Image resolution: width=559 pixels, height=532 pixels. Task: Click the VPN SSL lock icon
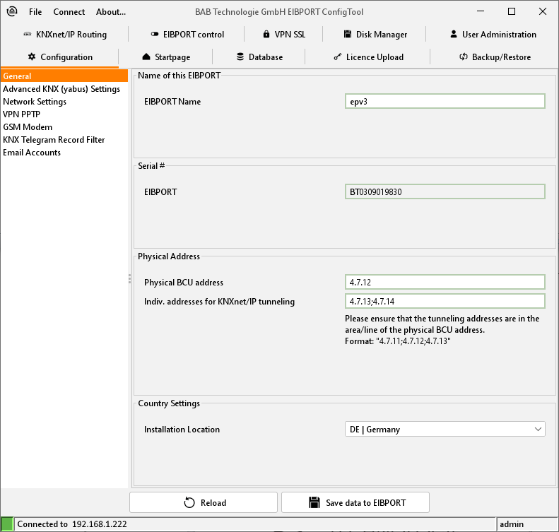[266, 35]
